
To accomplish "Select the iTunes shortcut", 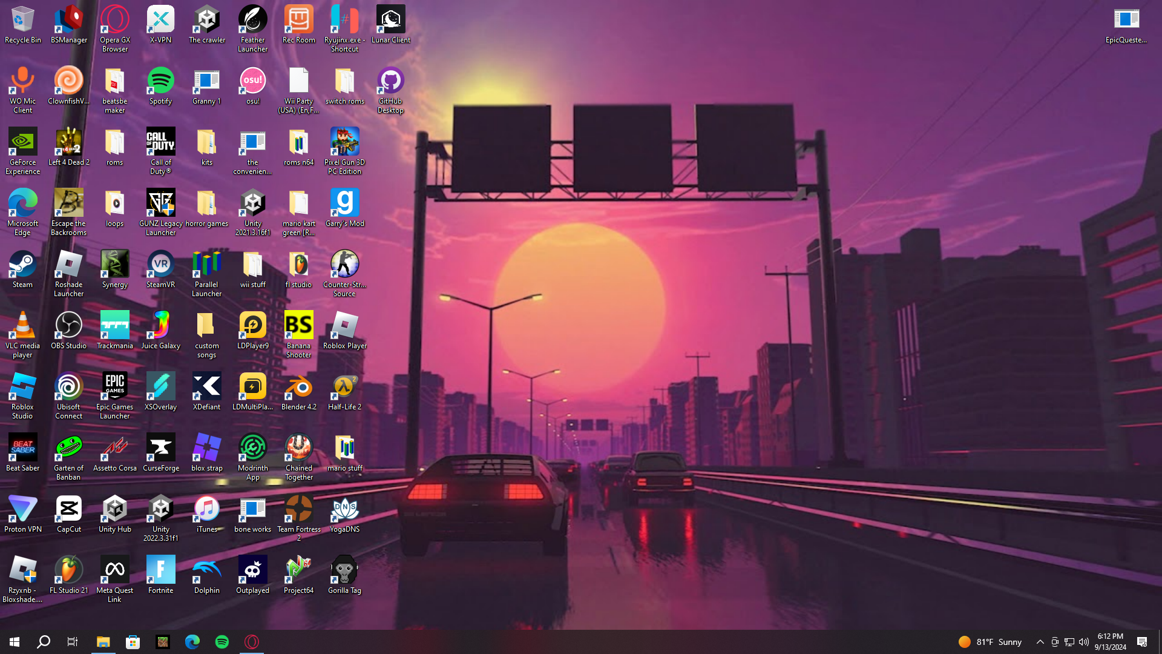I will [207, 514].
